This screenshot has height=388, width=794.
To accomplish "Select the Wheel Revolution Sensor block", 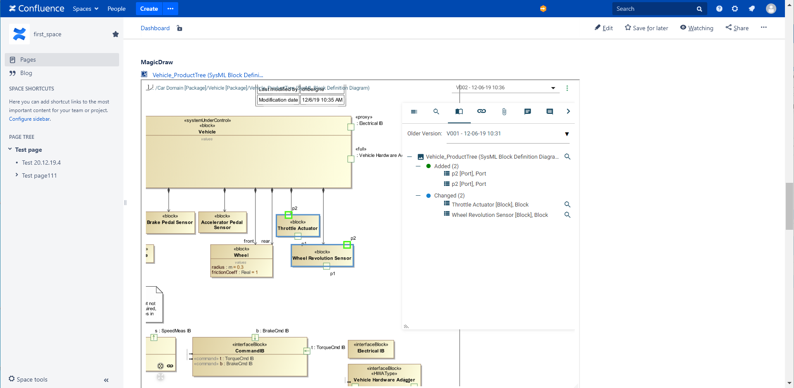I will [x=322, y=255].
